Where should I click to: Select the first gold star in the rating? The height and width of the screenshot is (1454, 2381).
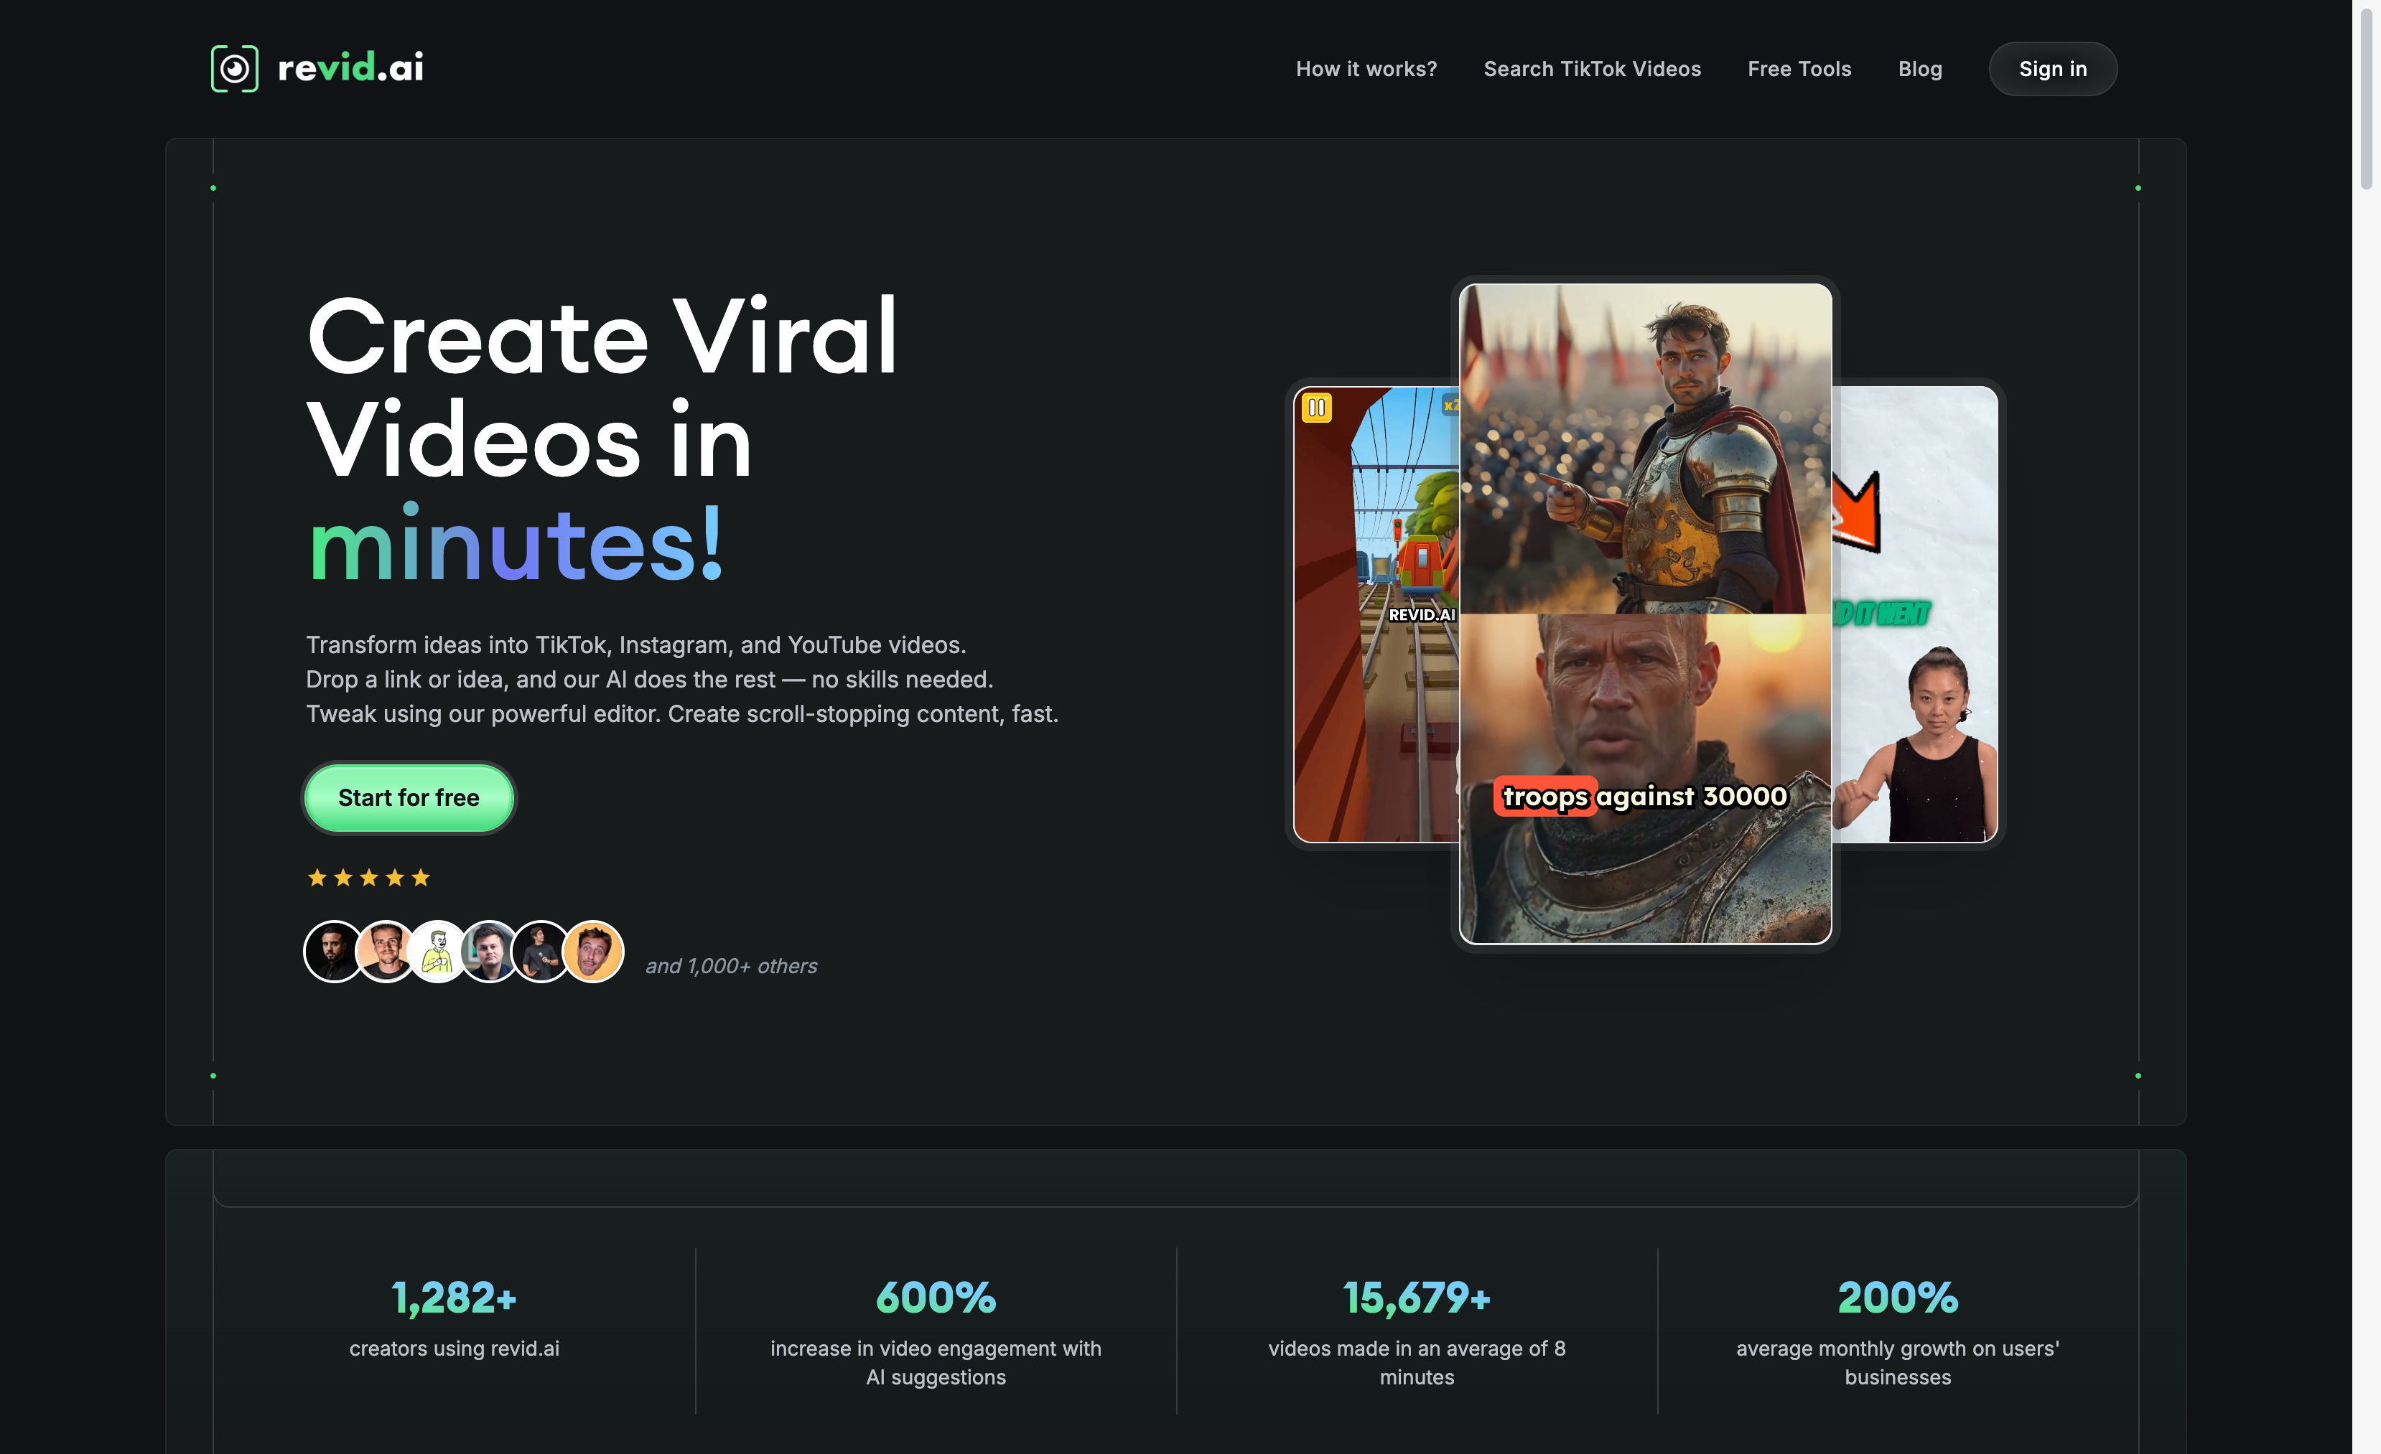(x=315, y=877)
